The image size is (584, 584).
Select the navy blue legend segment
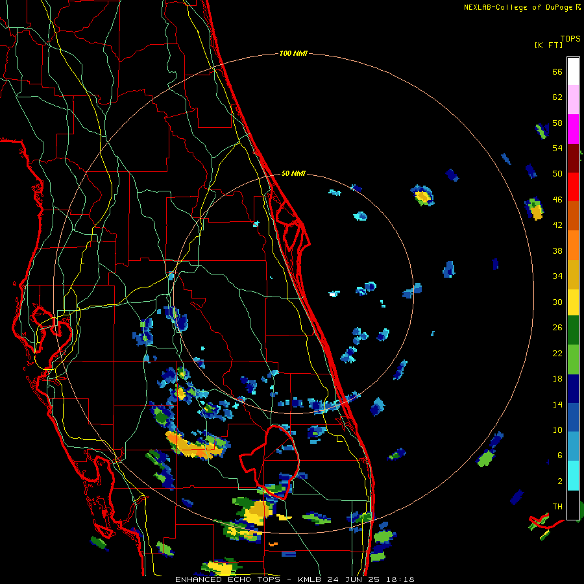click(x=573, y=389)
